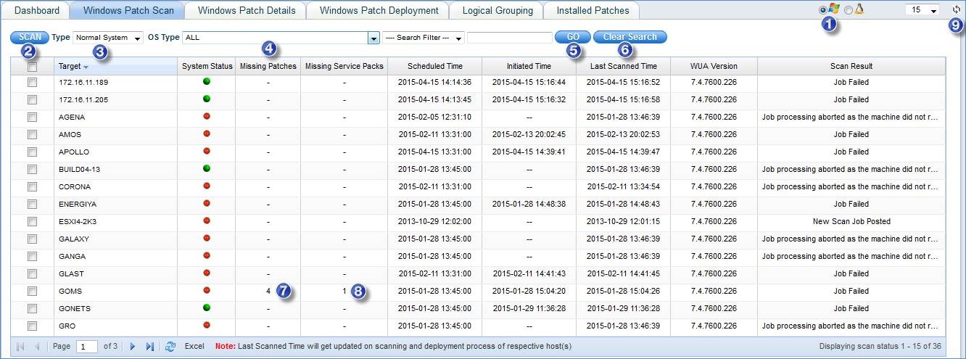Tick the select-all checkbox in table header

(32, 67)
